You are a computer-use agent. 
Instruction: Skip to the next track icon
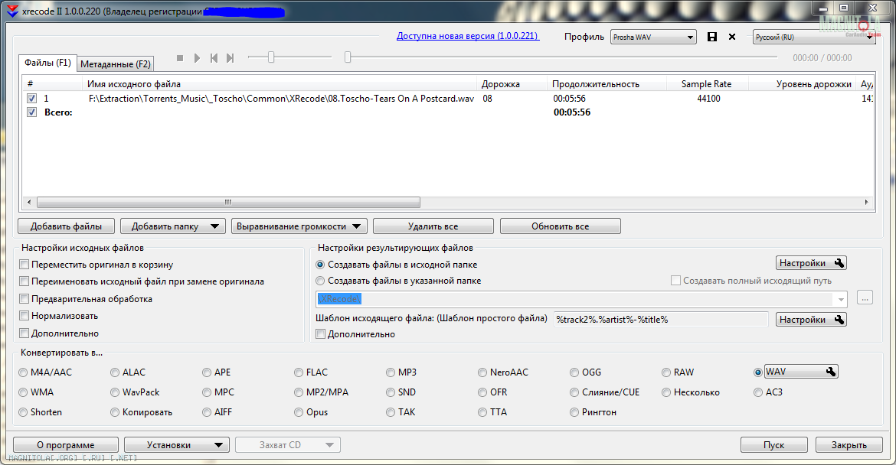(230, 58)
